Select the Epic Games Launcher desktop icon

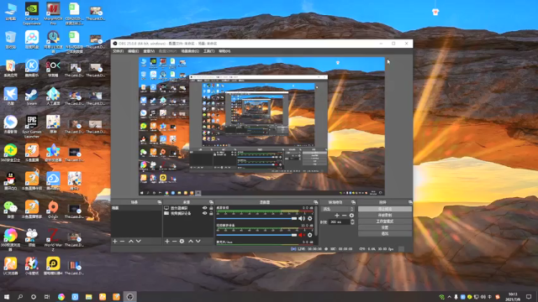(x=32, y=127)
